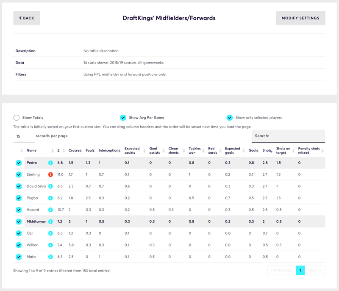Select the Sterling player name
Screen dimensions: 339x291
point(33,175)
